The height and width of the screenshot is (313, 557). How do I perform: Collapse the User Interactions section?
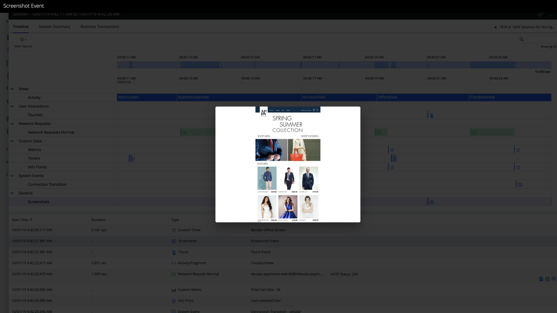(12, 106)
